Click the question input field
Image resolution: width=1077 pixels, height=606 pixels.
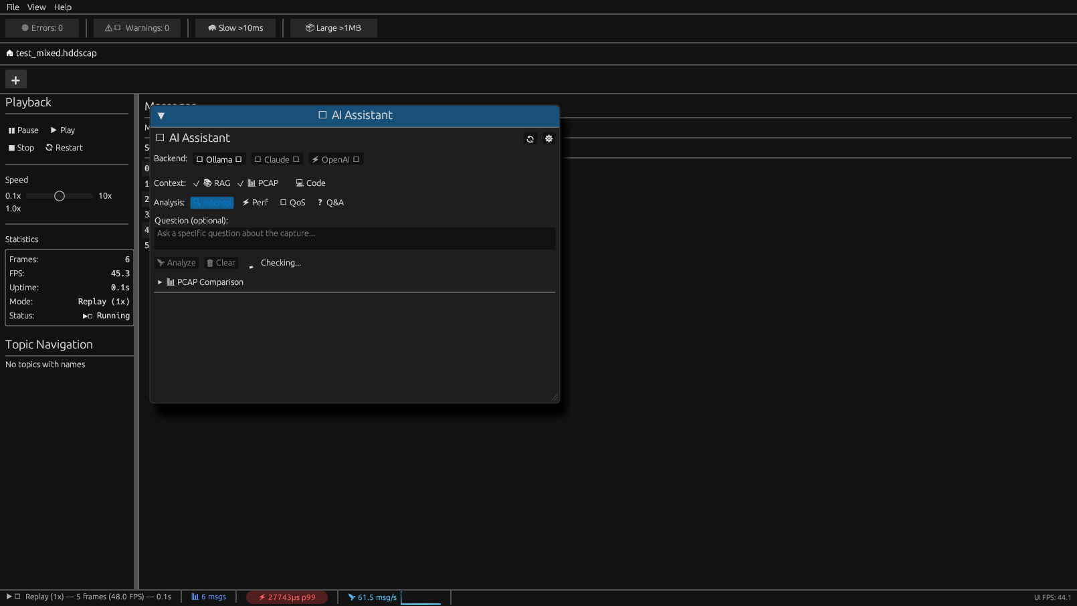coord(354,237)
